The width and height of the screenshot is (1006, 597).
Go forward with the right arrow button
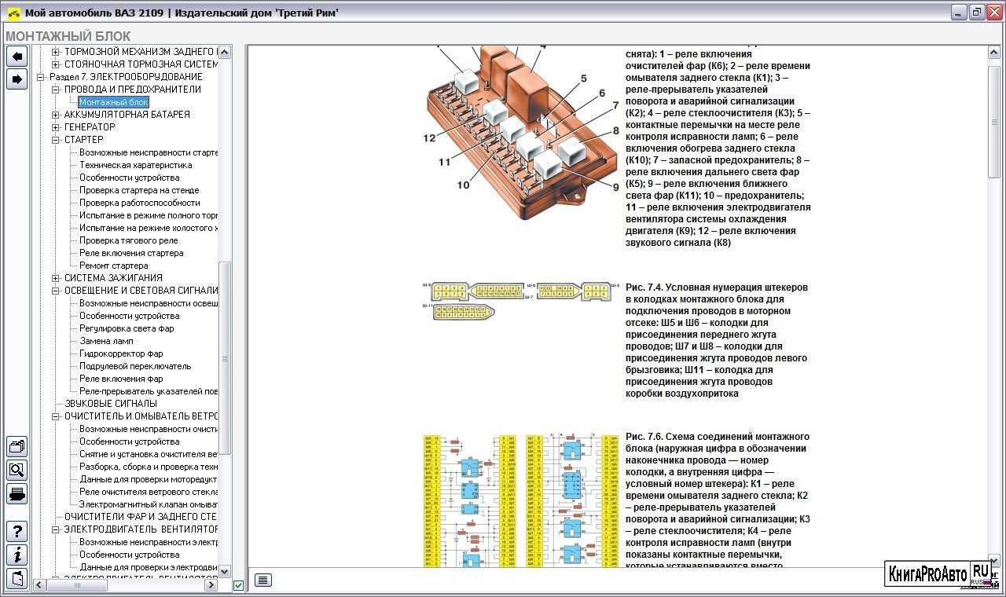(x=17, y=79)
